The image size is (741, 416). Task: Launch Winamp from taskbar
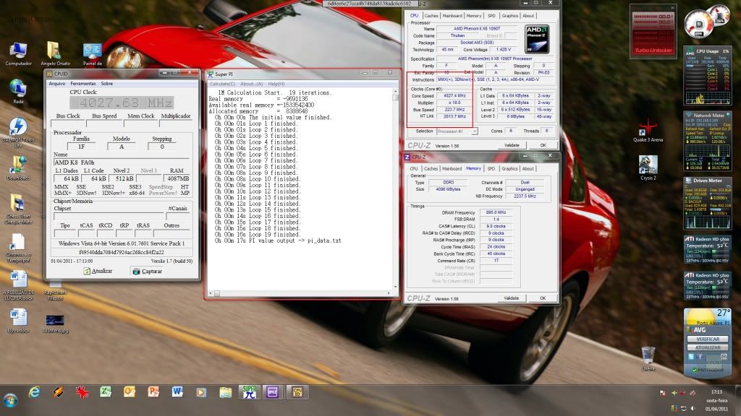[58, 392]
